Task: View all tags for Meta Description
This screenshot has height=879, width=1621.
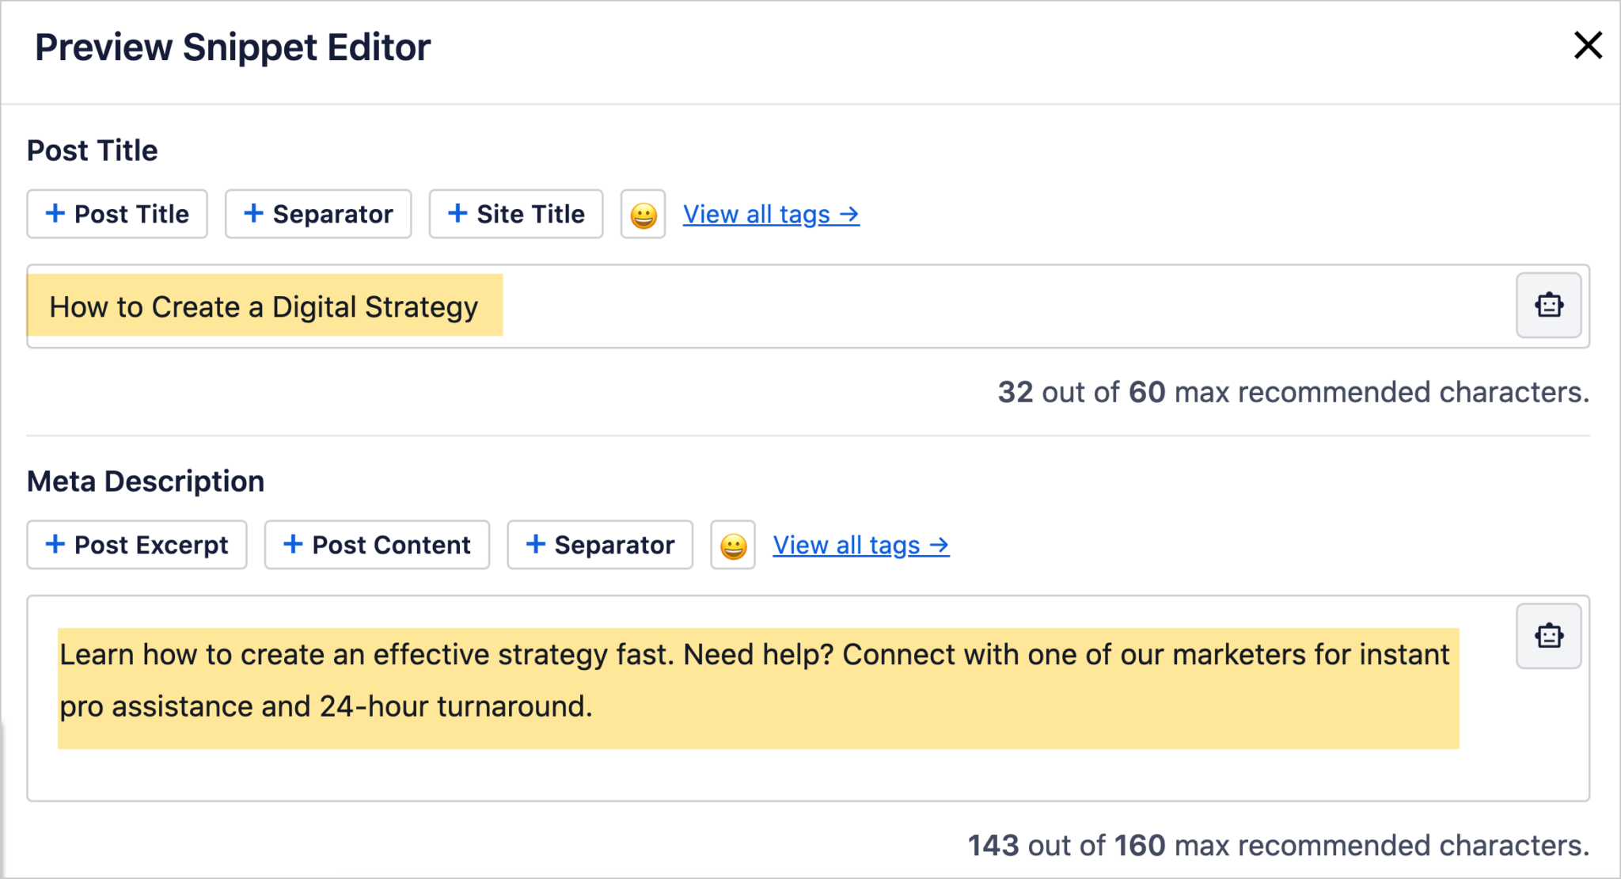Action: click(x=861, y=545)
